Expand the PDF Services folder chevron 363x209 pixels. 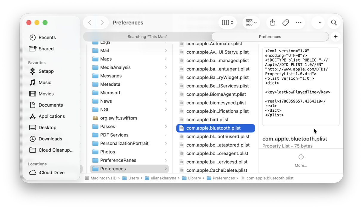(x=166, y=135)
